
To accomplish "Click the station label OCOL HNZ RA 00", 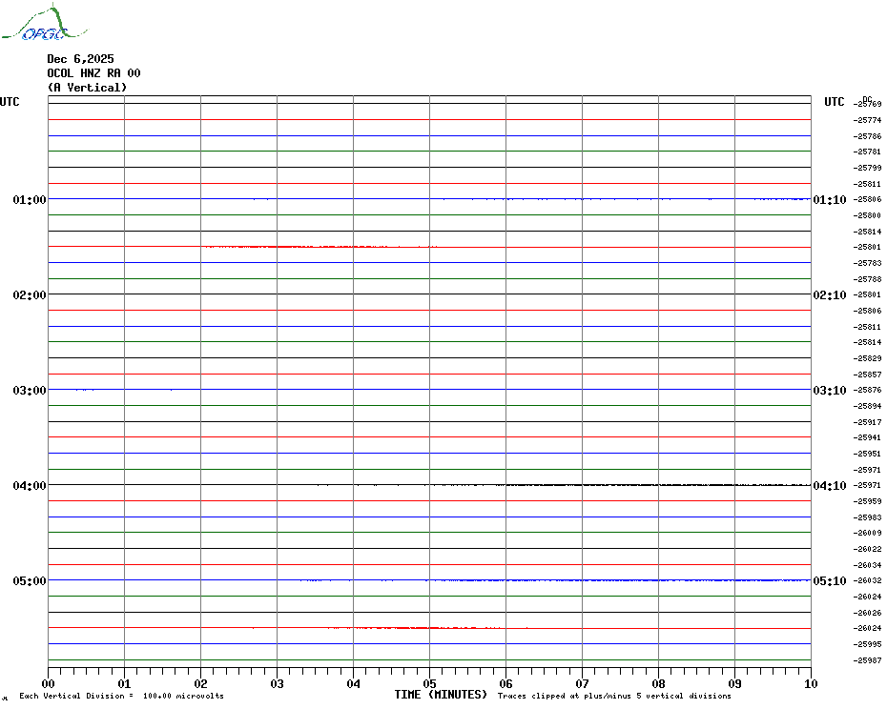I will click(93, 73).
